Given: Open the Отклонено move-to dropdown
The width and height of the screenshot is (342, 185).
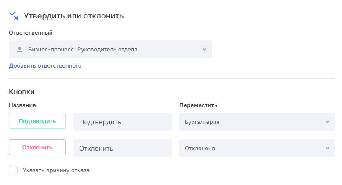Looking at the screenshot, I should click(257, 149).
